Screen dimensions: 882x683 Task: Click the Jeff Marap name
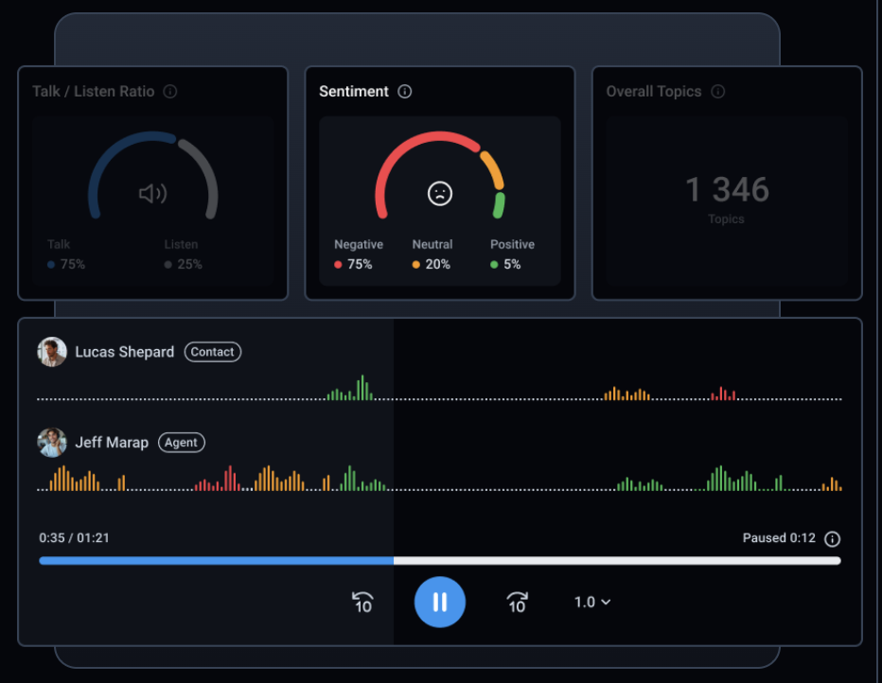[x=112, y=443]
